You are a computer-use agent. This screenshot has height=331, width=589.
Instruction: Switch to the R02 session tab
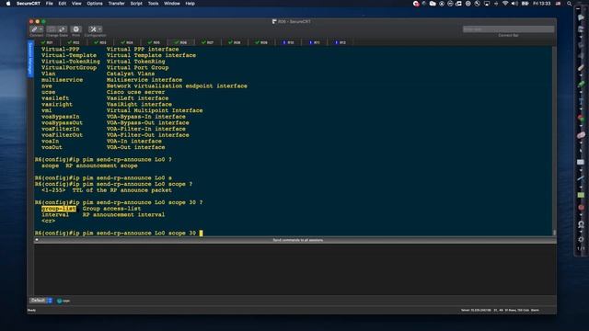74,42
